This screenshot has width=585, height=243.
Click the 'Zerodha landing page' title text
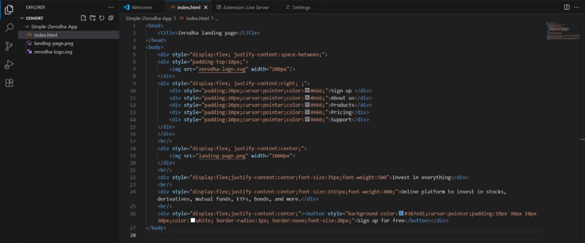(x=207, y=33)
